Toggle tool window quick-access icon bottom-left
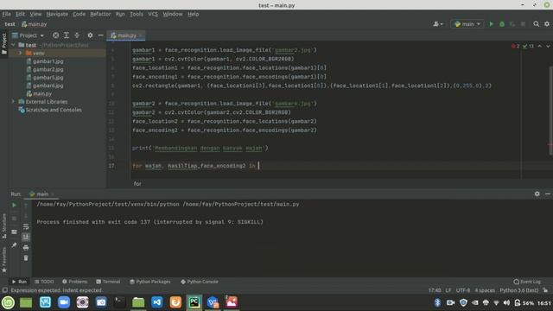The height and width of the screenshot is (311, 553). coord(4,290)
